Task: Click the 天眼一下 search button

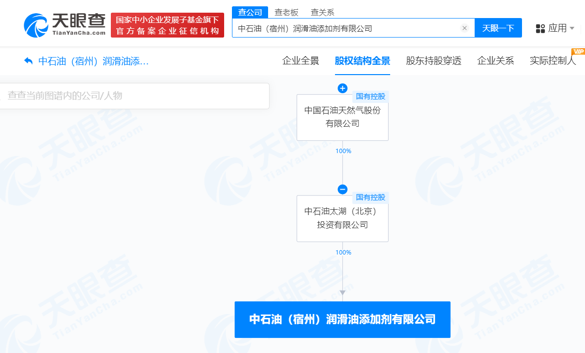Action: click(498, 28)
